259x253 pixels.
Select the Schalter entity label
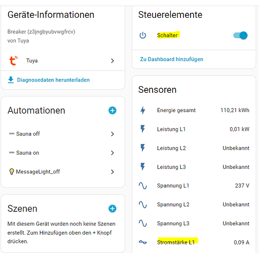[167, 35]
